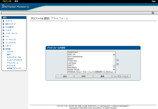The width and height of the screenshot is (158, 109).
Task: Expand the フィルタ section arrow
Action: pos(4,30)
